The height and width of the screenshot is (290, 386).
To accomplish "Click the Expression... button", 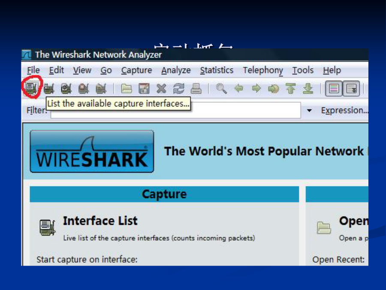I will tap(344, 110).
